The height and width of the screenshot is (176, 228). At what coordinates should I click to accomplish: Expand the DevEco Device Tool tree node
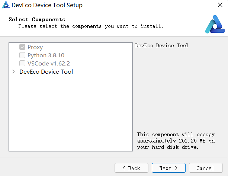tap(14, 71)
